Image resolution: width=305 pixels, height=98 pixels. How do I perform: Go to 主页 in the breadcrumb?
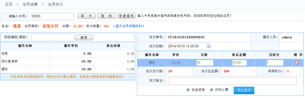(x=9, y=4)
